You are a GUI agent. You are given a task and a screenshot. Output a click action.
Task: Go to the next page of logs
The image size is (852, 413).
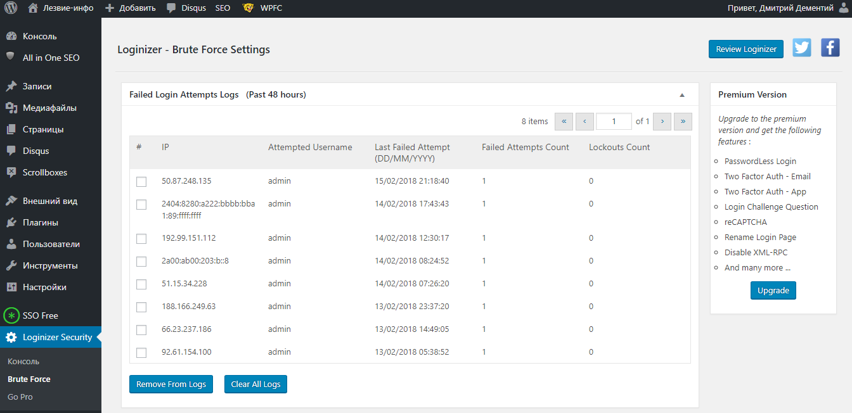point(662,121)
